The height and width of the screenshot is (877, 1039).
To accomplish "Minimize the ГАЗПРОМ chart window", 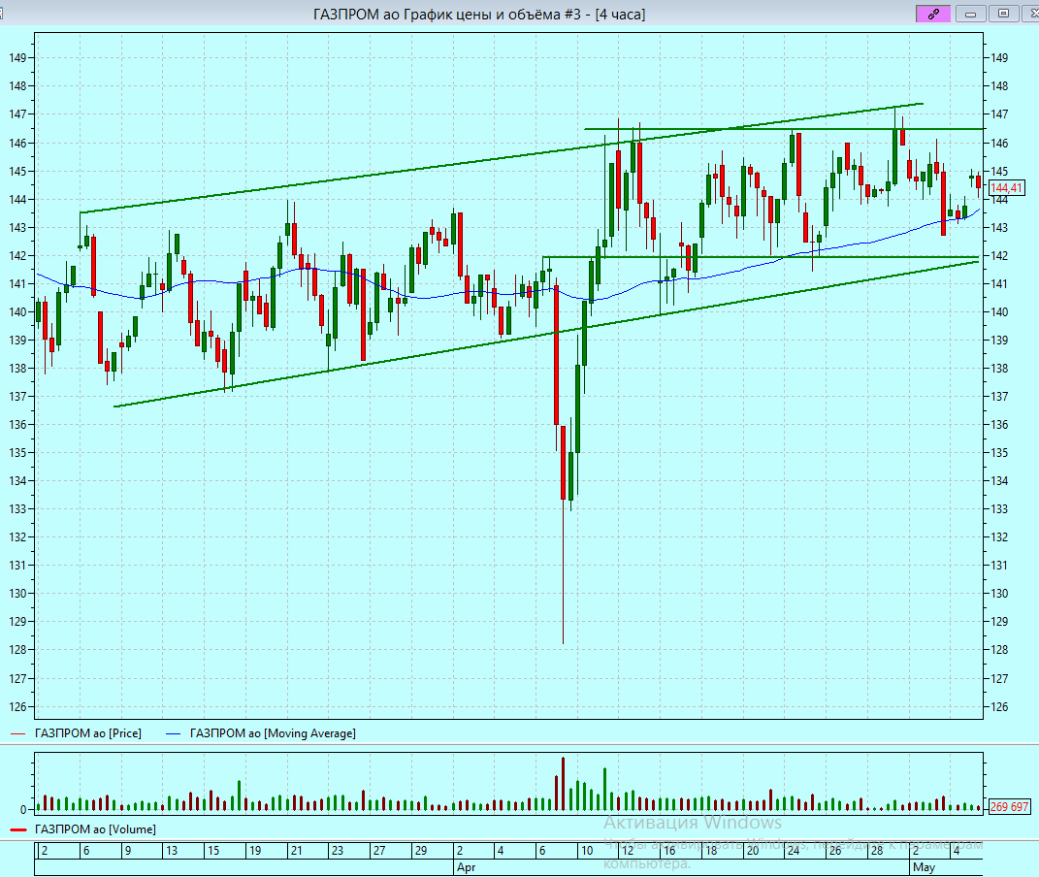I will tap(970, 14).
